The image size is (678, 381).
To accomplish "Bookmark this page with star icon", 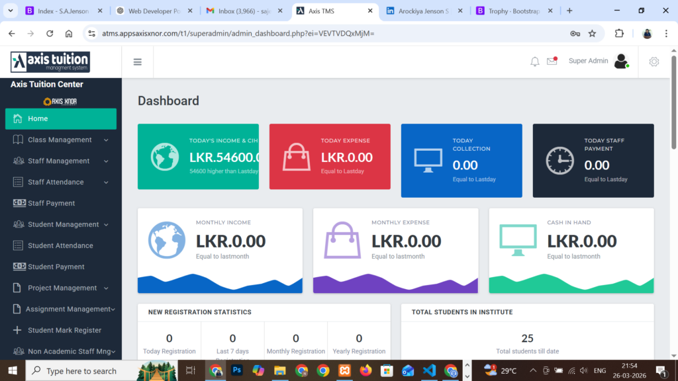I will pos(592,33).
